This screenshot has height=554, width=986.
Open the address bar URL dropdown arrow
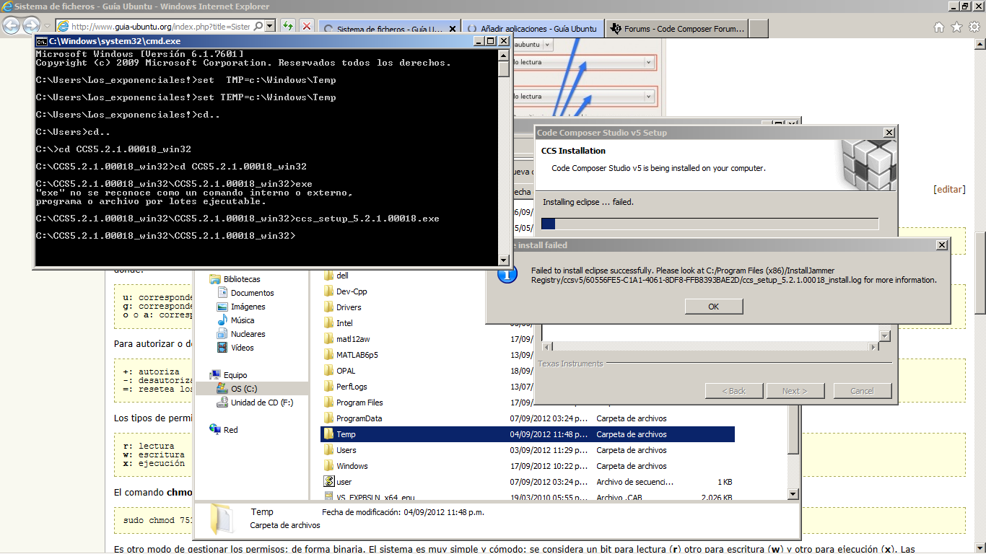(x=269, y=26)
